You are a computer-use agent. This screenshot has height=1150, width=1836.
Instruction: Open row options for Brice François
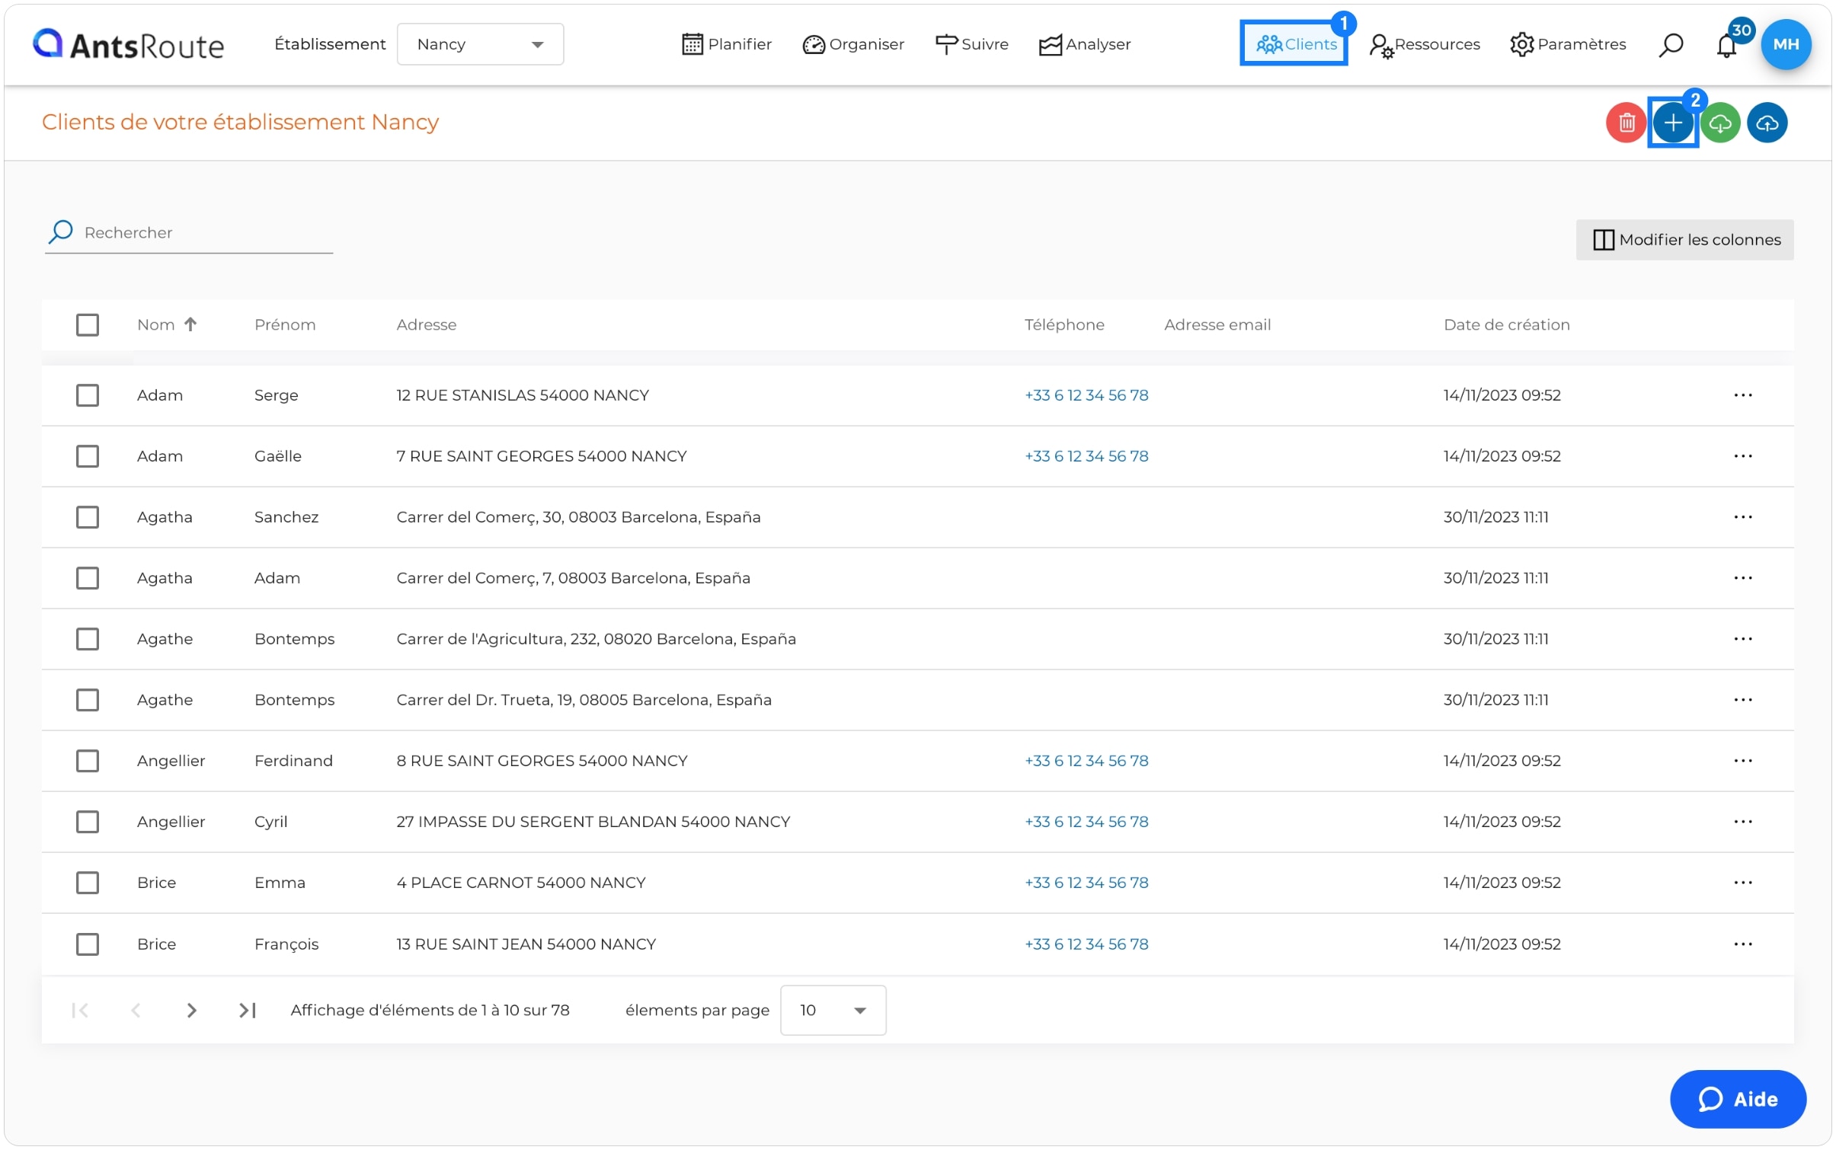pyautogui.click(x=1742, y=944)
